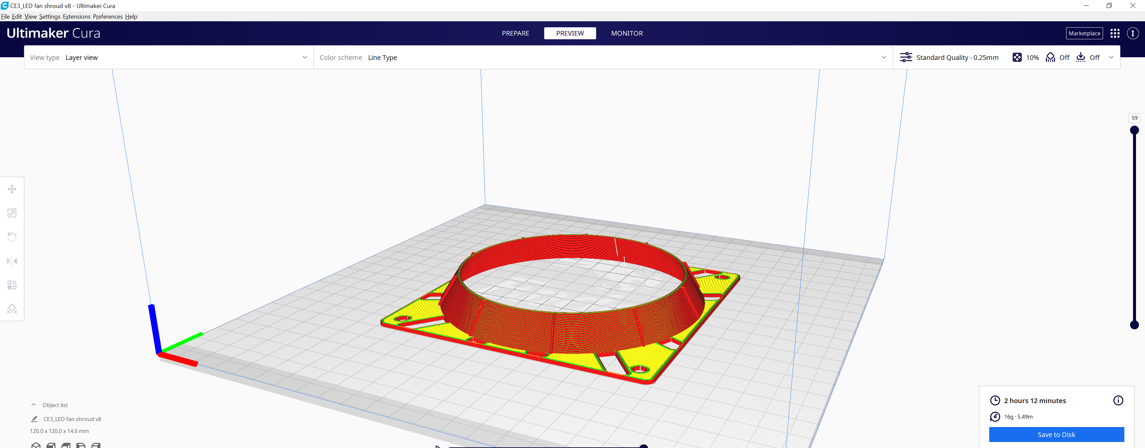Collapse the Object list panel
Screen dimensions: 1145x448
pos(34,404)
